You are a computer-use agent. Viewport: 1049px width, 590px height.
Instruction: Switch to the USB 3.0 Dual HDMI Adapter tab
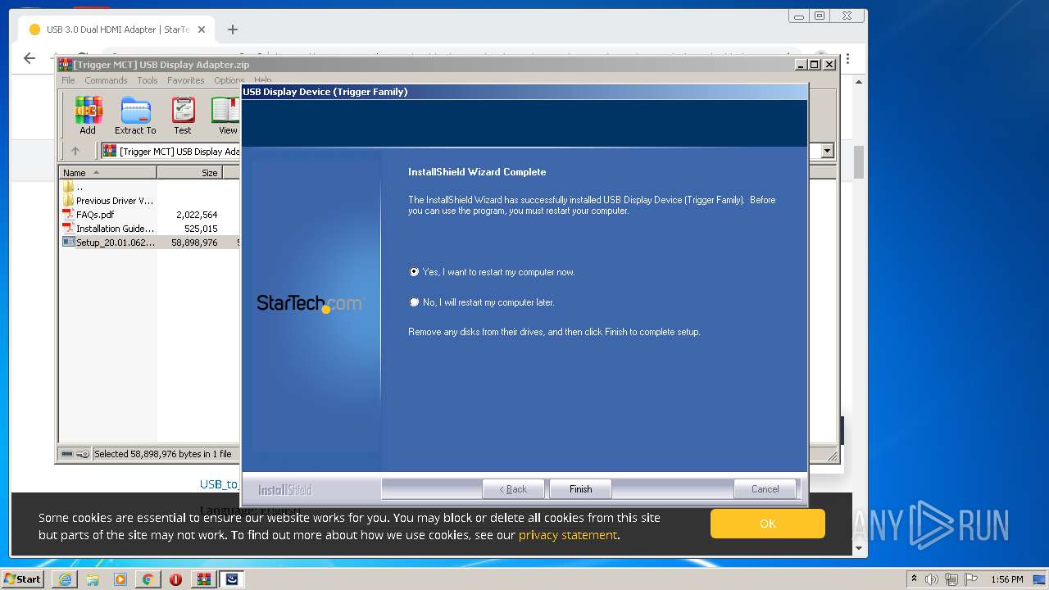115,29
